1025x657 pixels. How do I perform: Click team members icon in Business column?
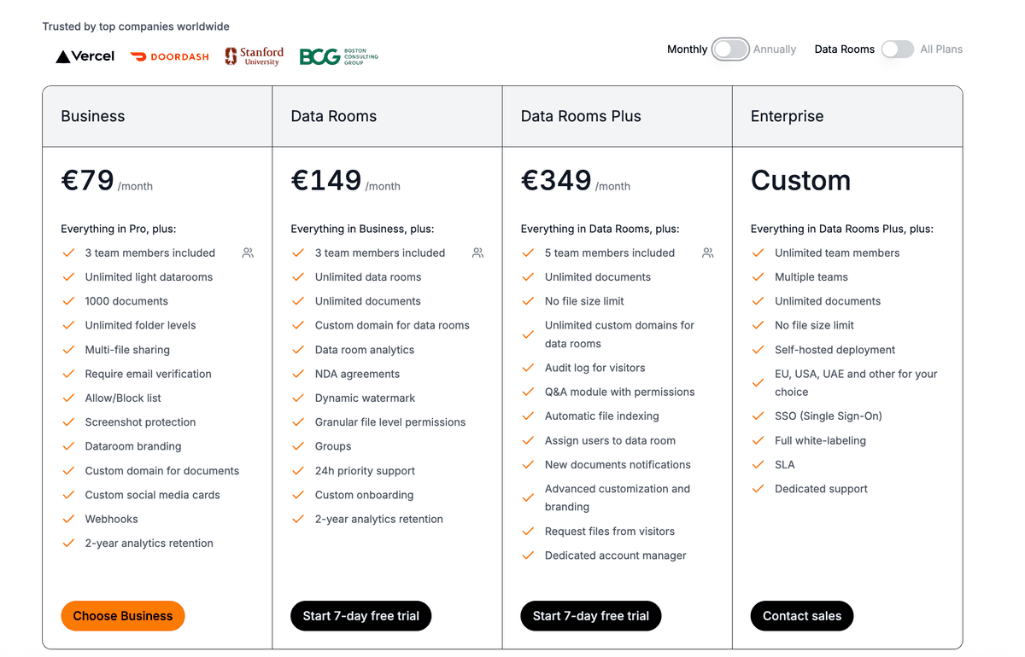[247, 253]
